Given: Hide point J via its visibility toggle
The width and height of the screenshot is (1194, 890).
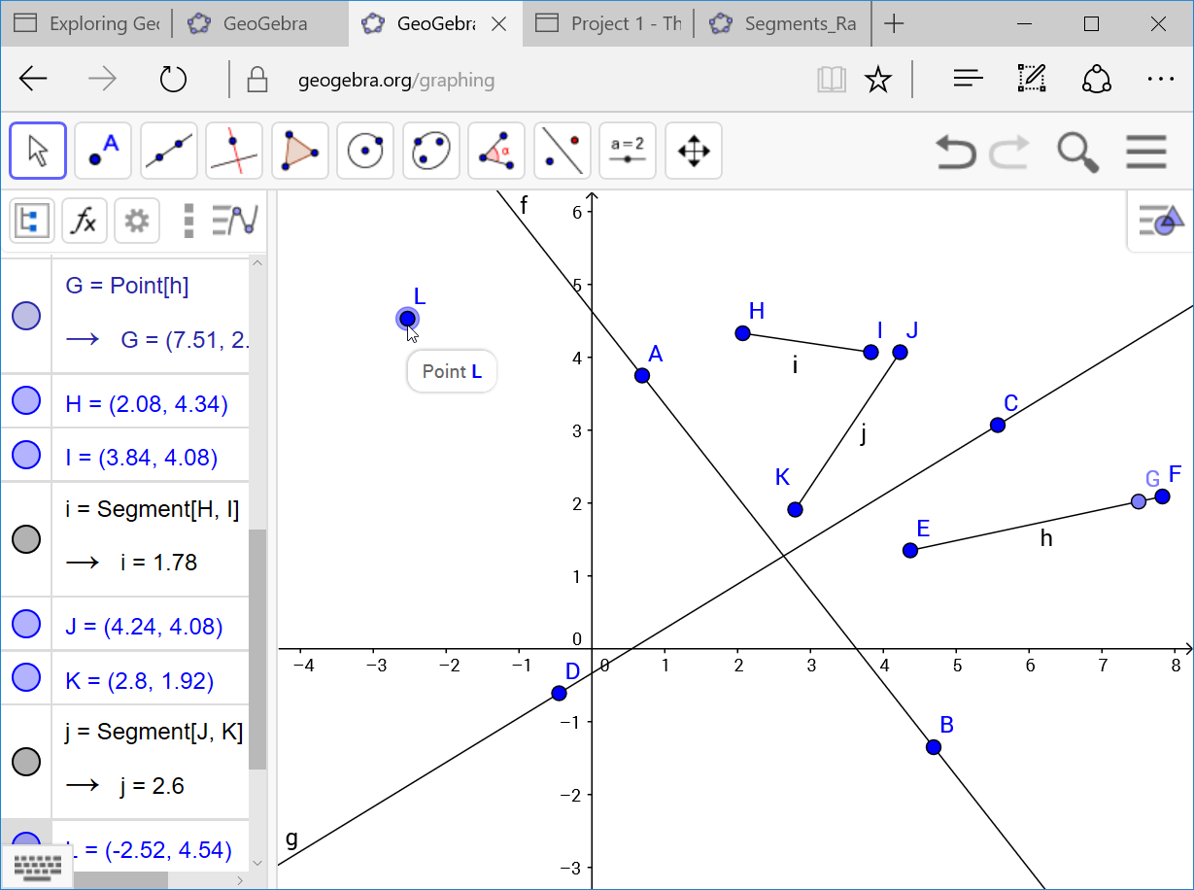Looking at the screenshot, I should (26, 625).
